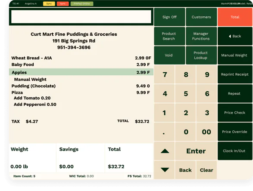This screenshot has height=191, width=253.
Task: Tap keypad digit 6
Action: [207, 94]
